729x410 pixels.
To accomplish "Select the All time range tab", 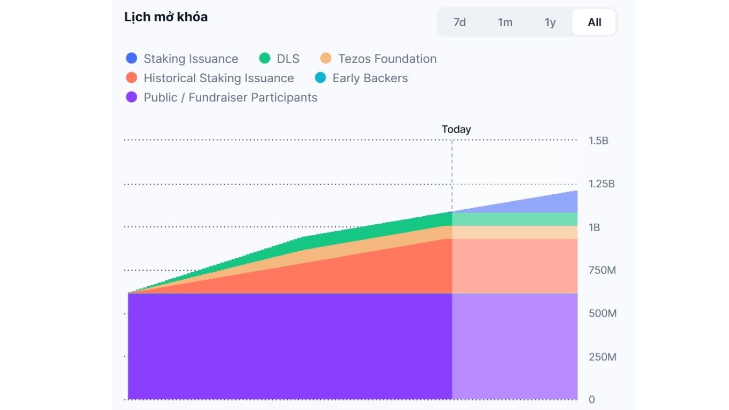I will (x=595, y=22).
